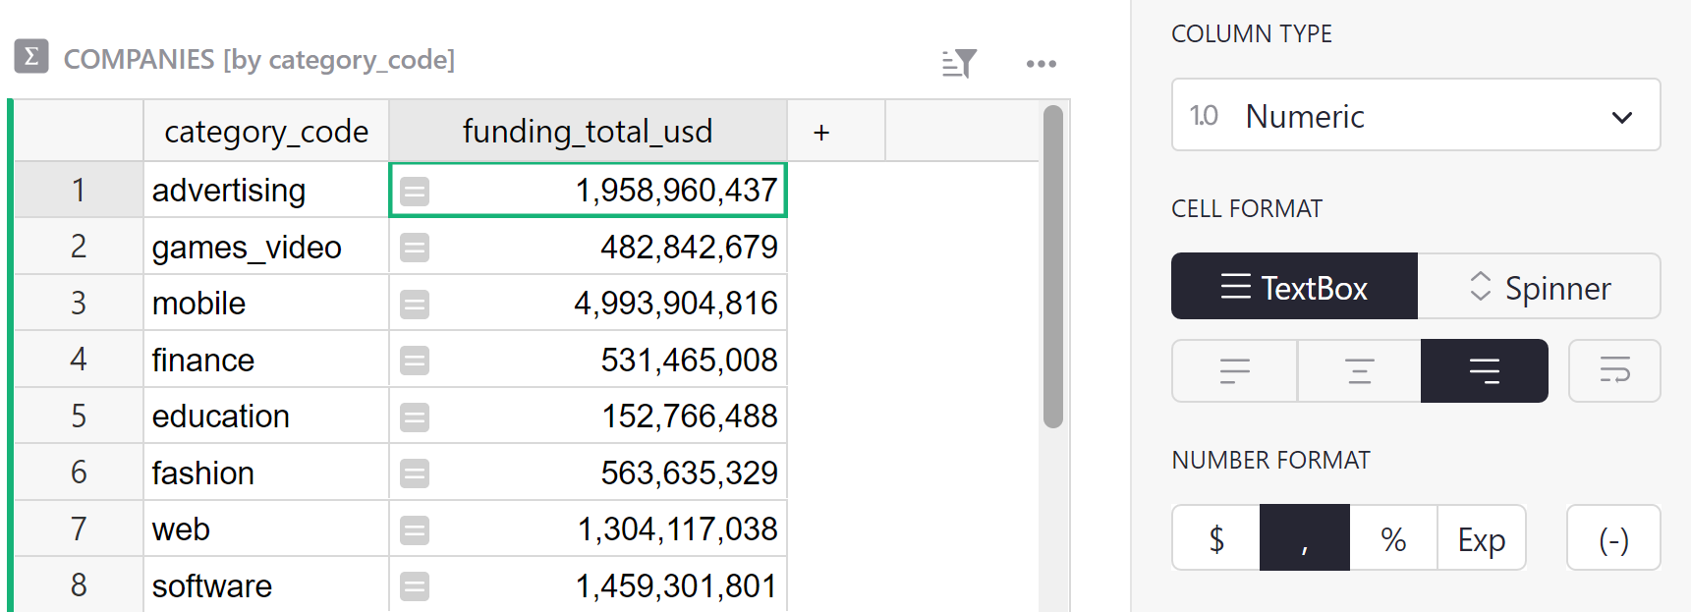Viewport: 1691px width, 612px height.
Task: Apply percent number format
Action: 1392,538
